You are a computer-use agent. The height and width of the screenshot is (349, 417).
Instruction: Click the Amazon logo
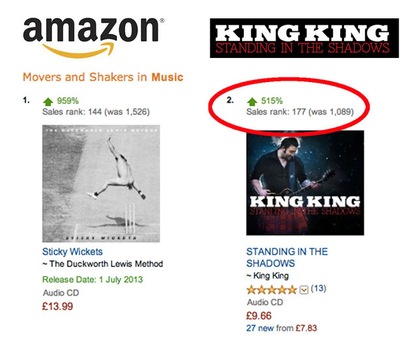(94, 38)
